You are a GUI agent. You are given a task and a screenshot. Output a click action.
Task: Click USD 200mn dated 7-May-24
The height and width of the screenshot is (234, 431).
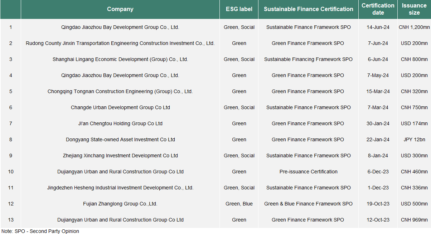[414, 75]
